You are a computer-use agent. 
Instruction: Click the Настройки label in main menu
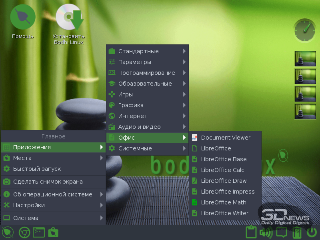(29, 205)
